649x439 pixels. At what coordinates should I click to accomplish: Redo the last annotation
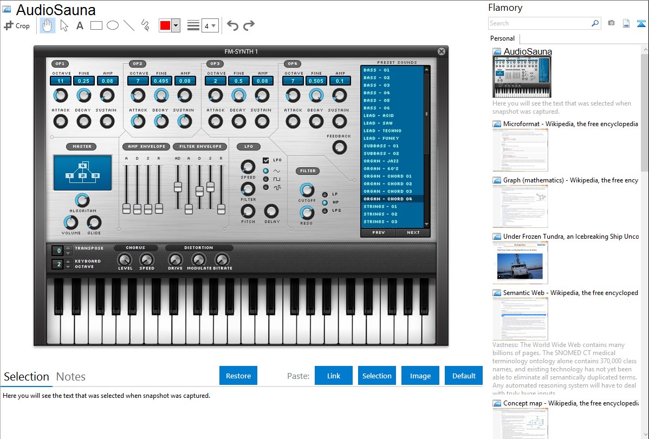pos(249,25)
